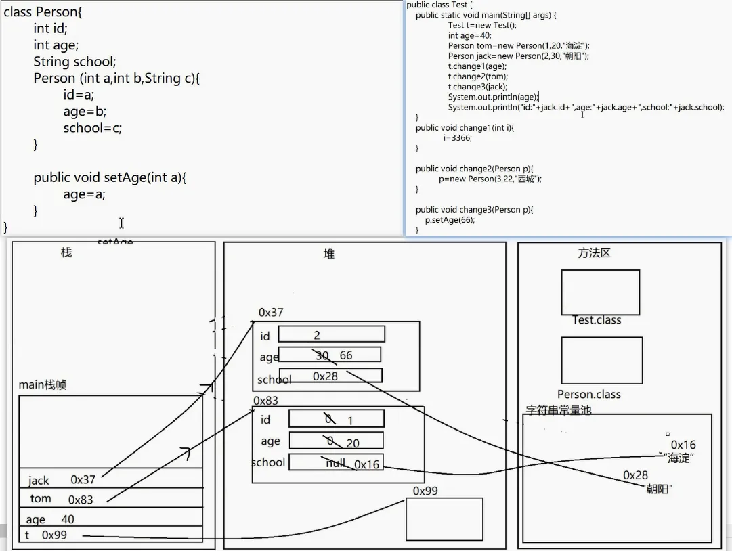Click the age field showing 30 and 66

(329, 355)
